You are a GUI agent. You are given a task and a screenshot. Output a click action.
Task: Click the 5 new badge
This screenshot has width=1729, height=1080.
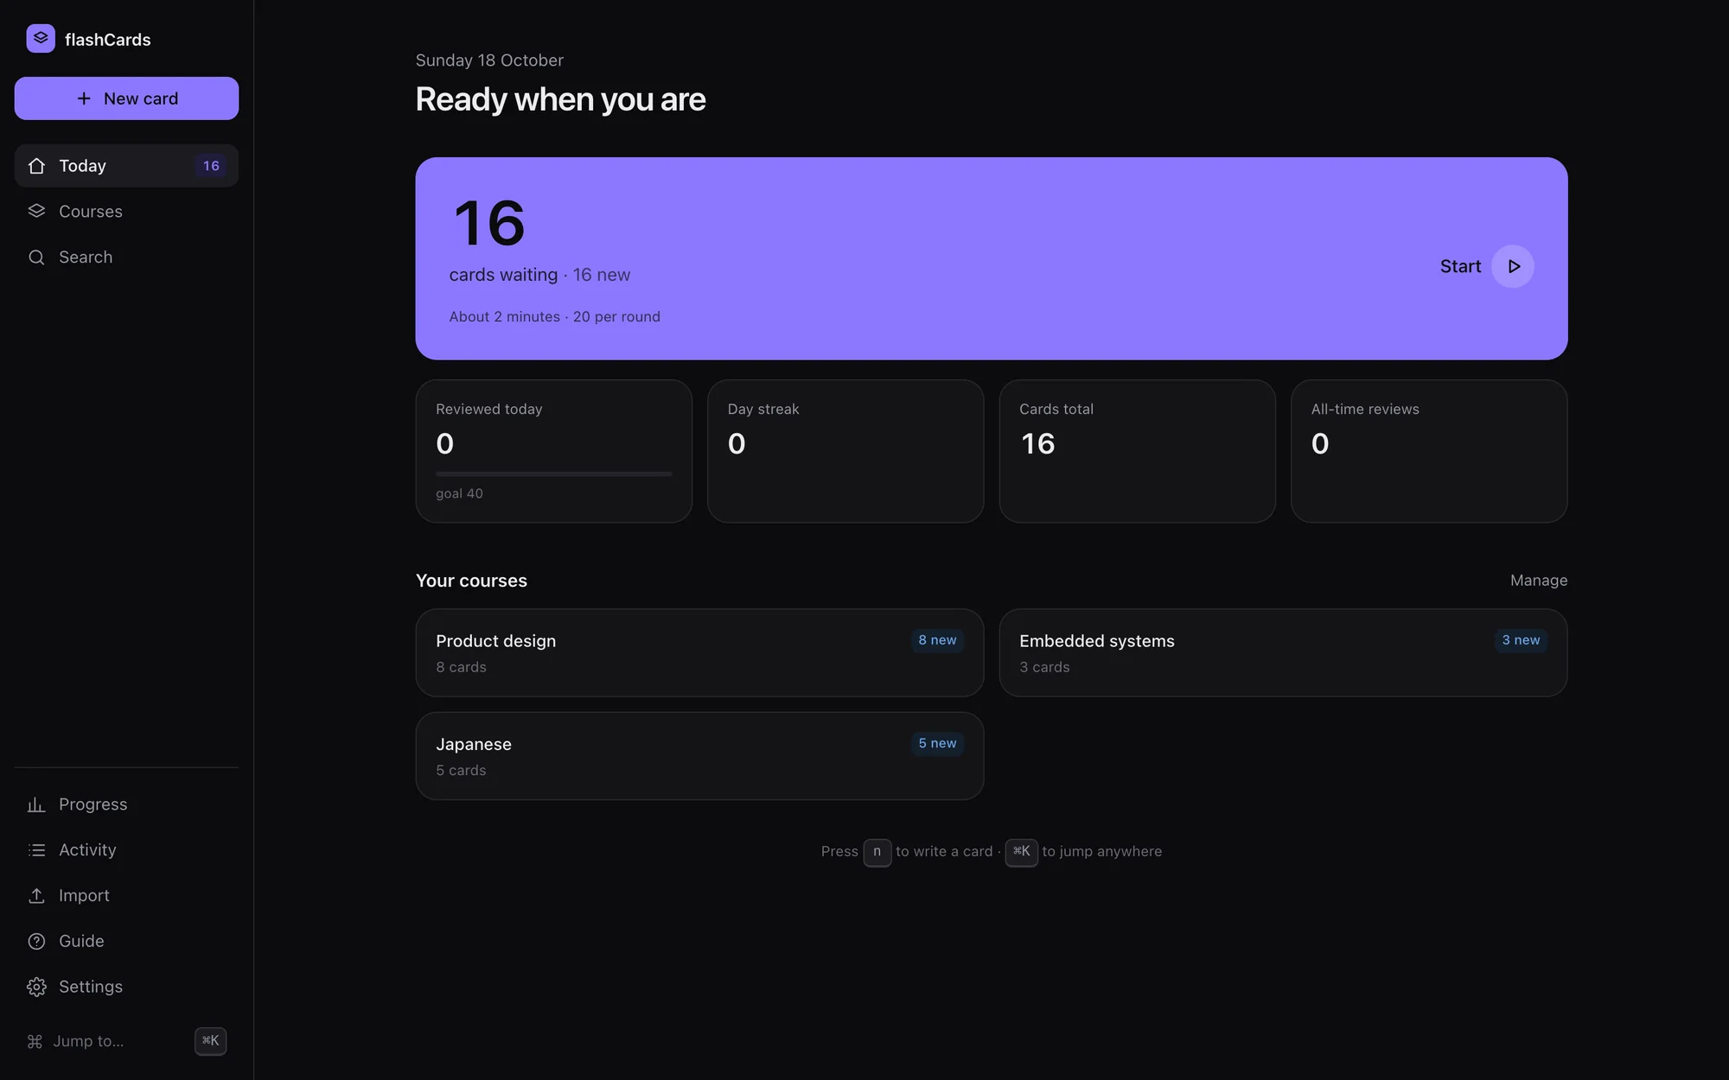pyautogui.click(x=937, y=743)
